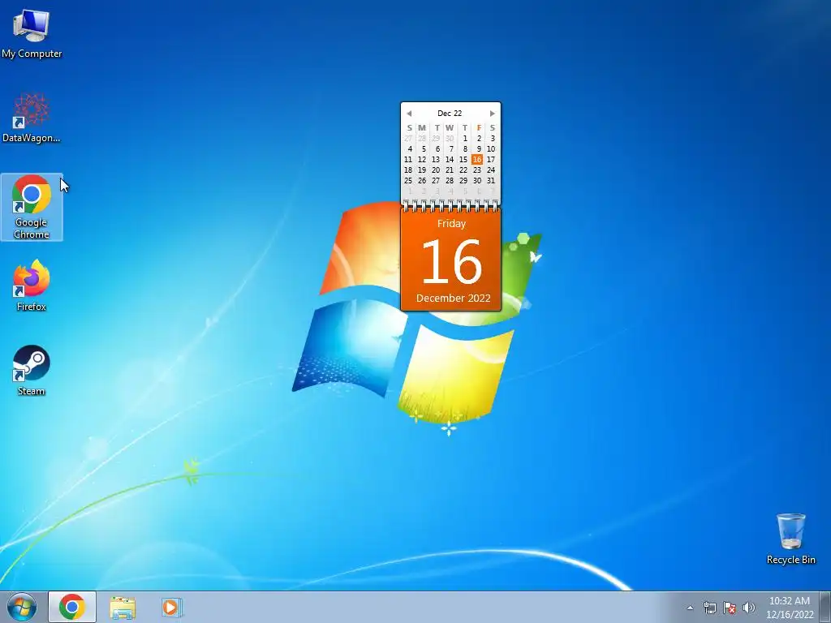Go to previous month in calendar gadget
831x623 pixels.
coord(409,114)
